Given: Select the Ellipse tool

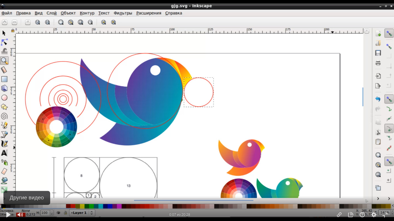Looking at the screenshot, I should (4, 98).
